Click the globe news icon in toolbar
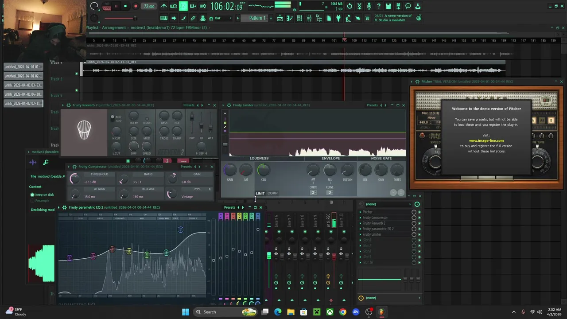The height and width of the screenshot is (319, 567). pyautogui.click(x=419, y=18)
